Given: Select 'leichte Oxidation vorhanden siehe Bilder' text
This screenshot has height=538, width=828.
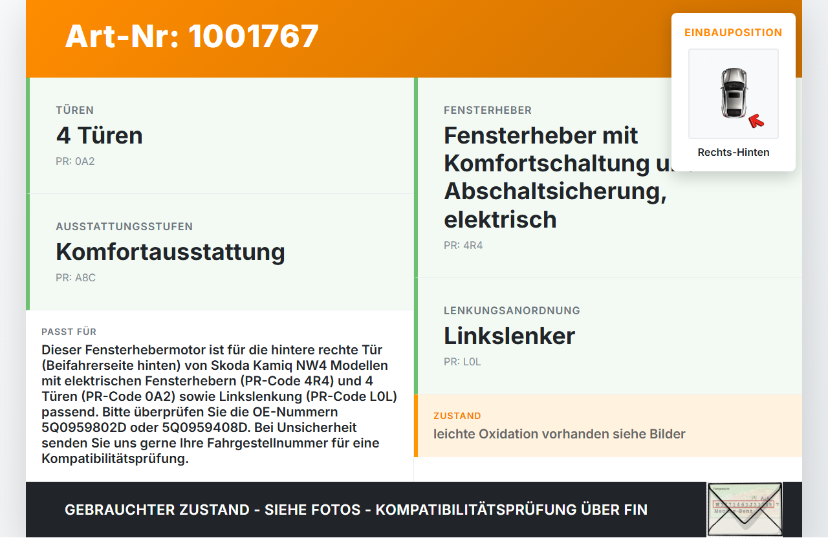Looking at the screenshot, I should pos(560,434).
